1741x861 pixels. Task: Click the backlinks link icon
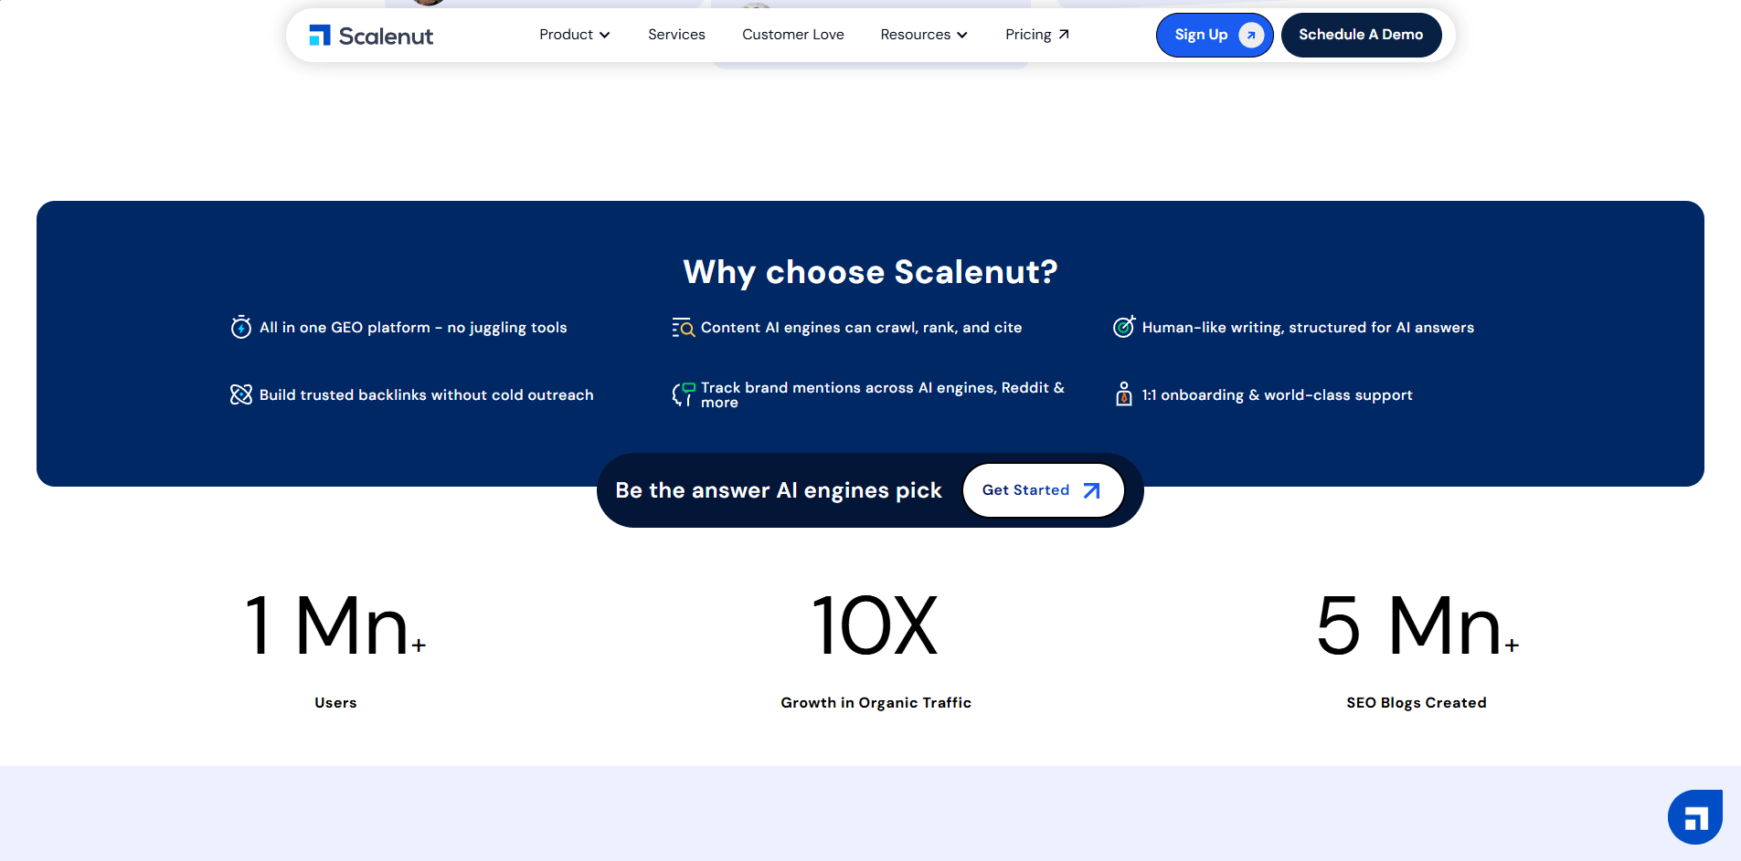pyautogui.click(x=240, y=394)
